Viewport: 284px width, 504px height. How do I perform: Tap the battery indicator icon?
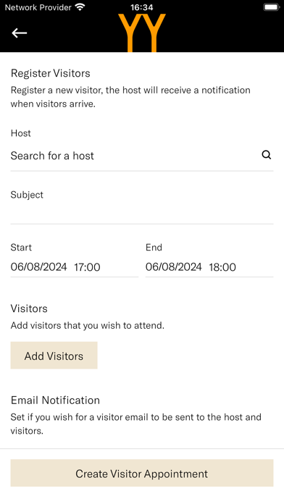coord(272,7)
